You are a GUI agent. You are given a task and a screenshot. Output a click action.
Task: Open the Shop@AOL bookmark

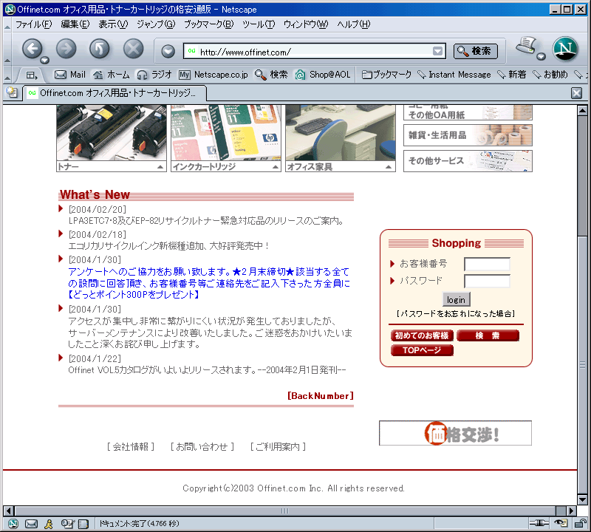coord(323,75)
